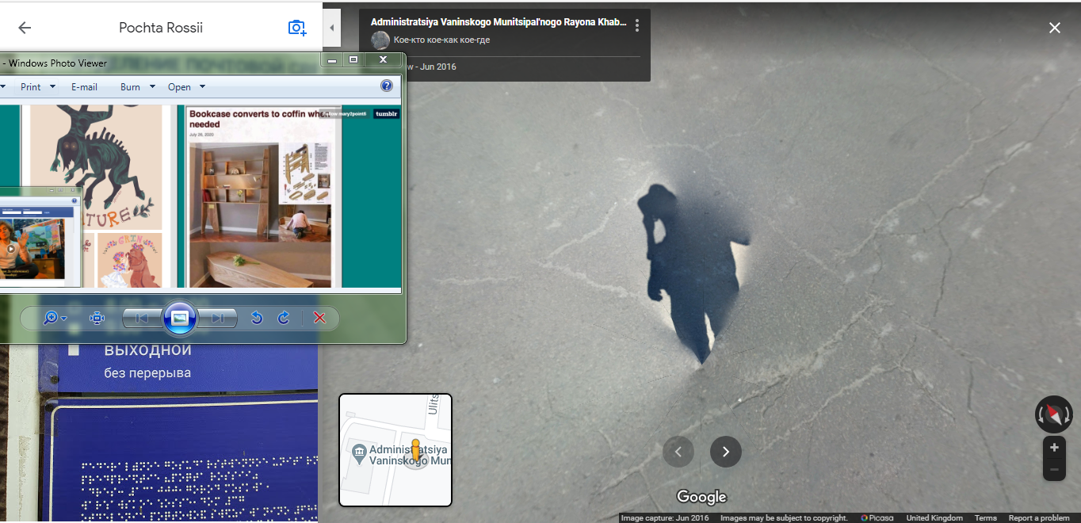
Task: Click the Picasa attribution in the footer
Action: pyautogui.click(x=877, y=517)
